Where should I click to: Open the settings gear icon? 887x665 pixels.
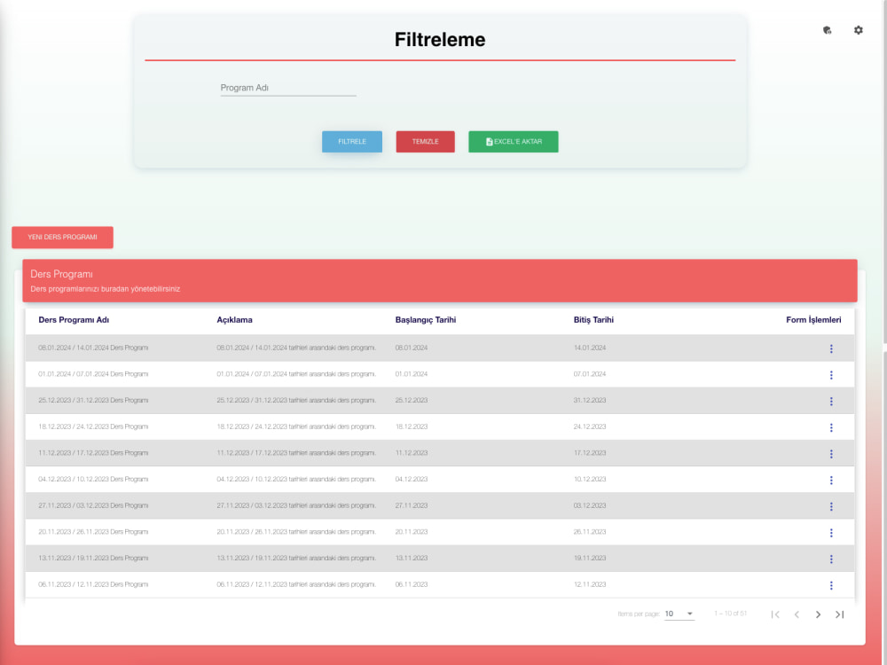click(858, 30)
